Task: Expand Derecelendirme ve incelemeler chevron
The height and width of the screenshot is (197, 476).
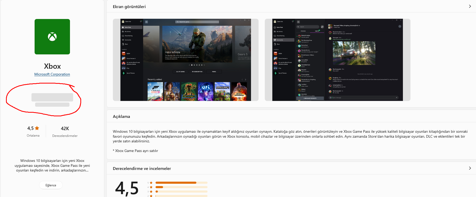Action: pyautogui.click(x=470, y=168)
